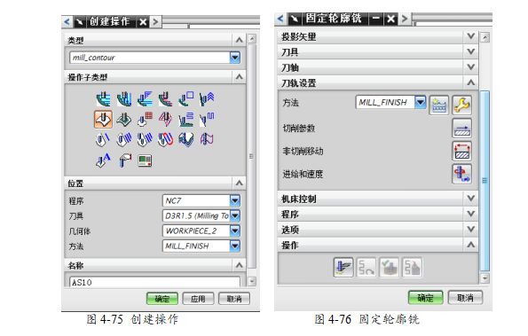Select the PLUNGE_MILLING subtype icon
Screen dimensions: 528x336
pos(124,99)
